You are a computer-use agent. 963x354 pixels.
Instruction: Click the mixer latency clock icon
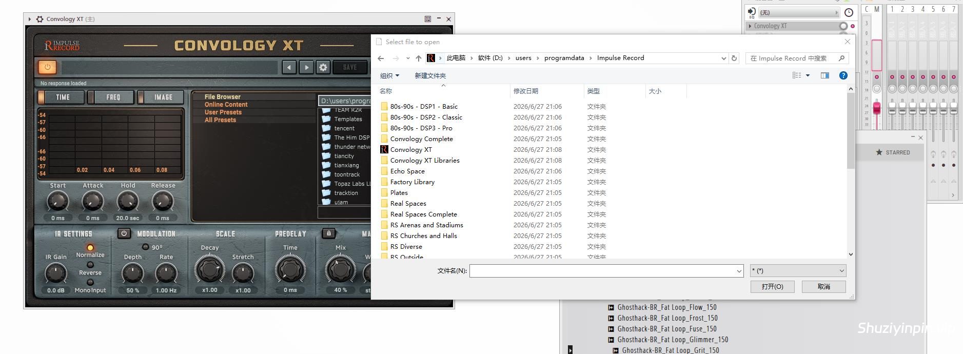(x=849, y=12)
